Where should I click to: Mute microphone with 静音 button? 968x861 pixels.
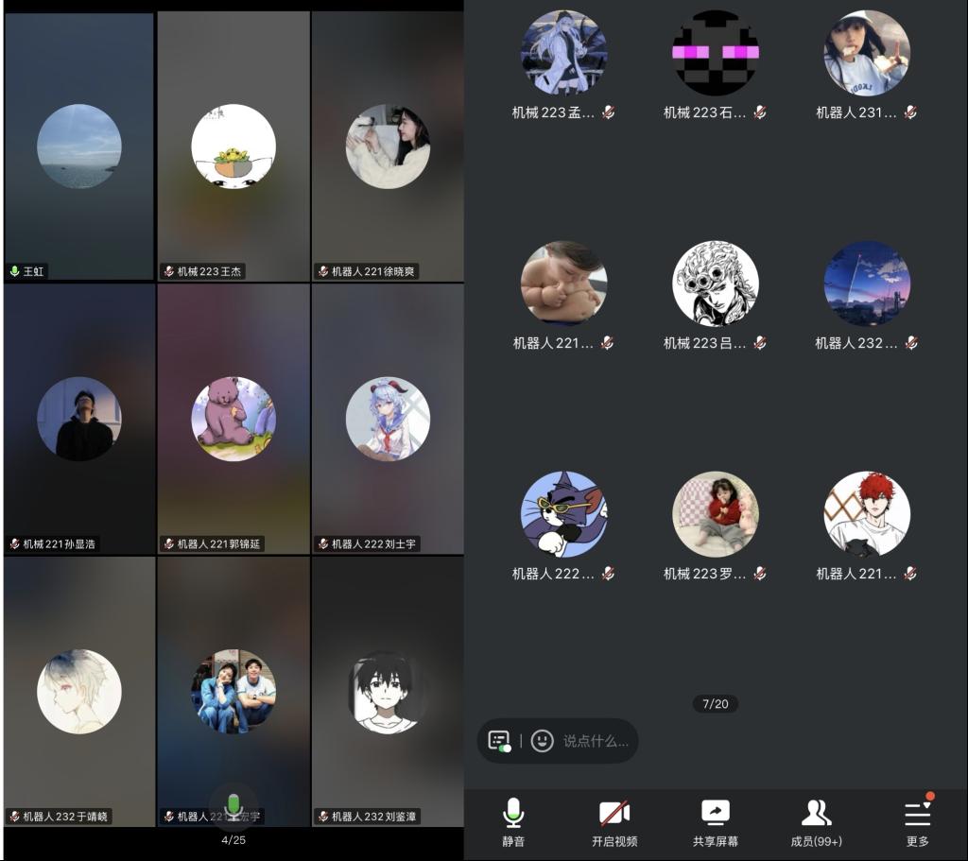[x=513, y=819]
